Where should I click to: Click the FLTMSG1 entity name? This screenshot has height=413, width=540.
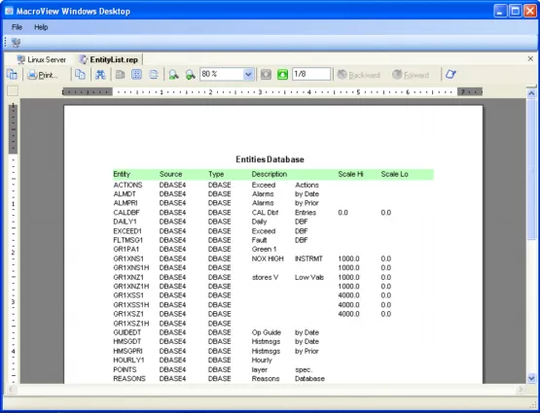point(128,240)
